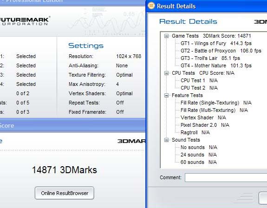Click the Max Anisotropy value 4
This screenshot has height=208, width=267.
tap(117, 84)
